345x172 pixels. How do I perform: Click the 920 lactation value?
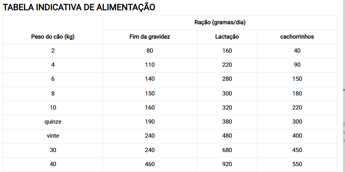(227, 164)
